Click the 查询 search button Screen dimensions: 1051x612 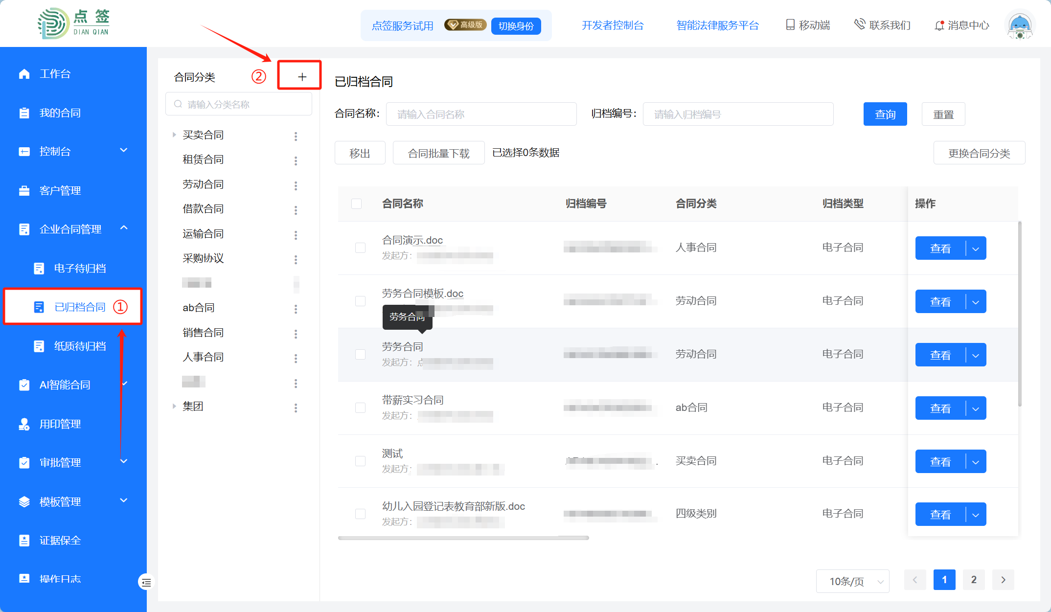coord(885,114)
